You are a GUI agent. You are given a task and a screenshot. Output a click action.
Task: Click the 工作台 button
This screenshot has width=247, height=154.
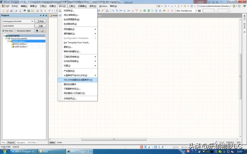(40, 22)
